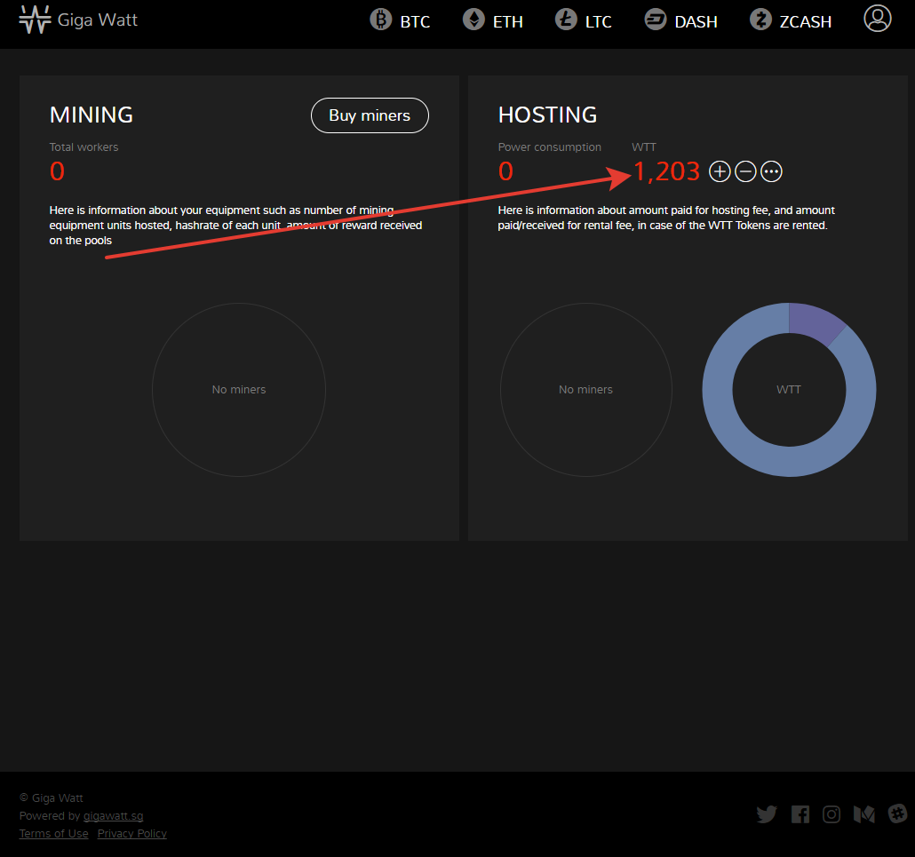Click the Total workers value 0
Screen dimensions: 915x857
click(57, 171)
